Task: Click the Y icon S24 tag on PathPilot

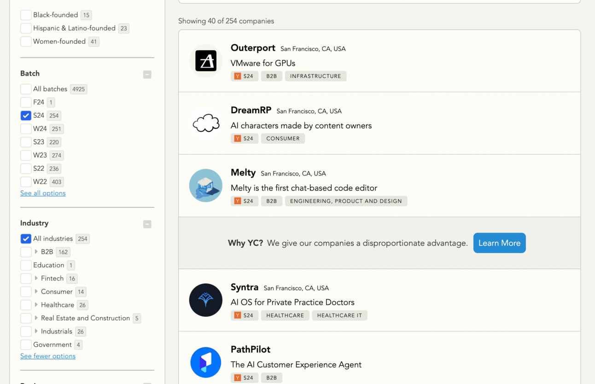Action: pyautogui.click(x=245, y=378)
